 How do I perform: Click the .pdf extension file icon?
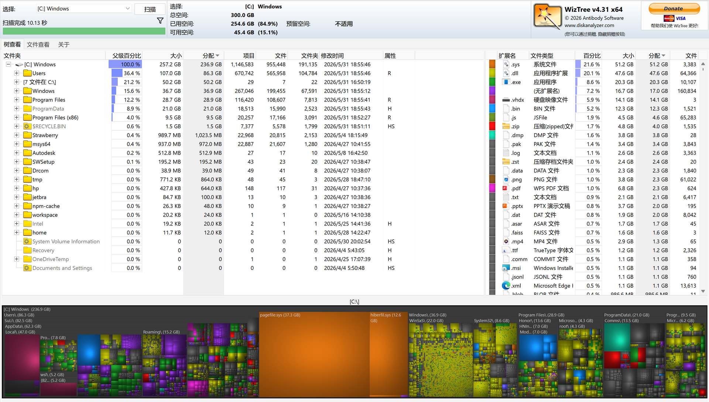click(x=506, y=188)
